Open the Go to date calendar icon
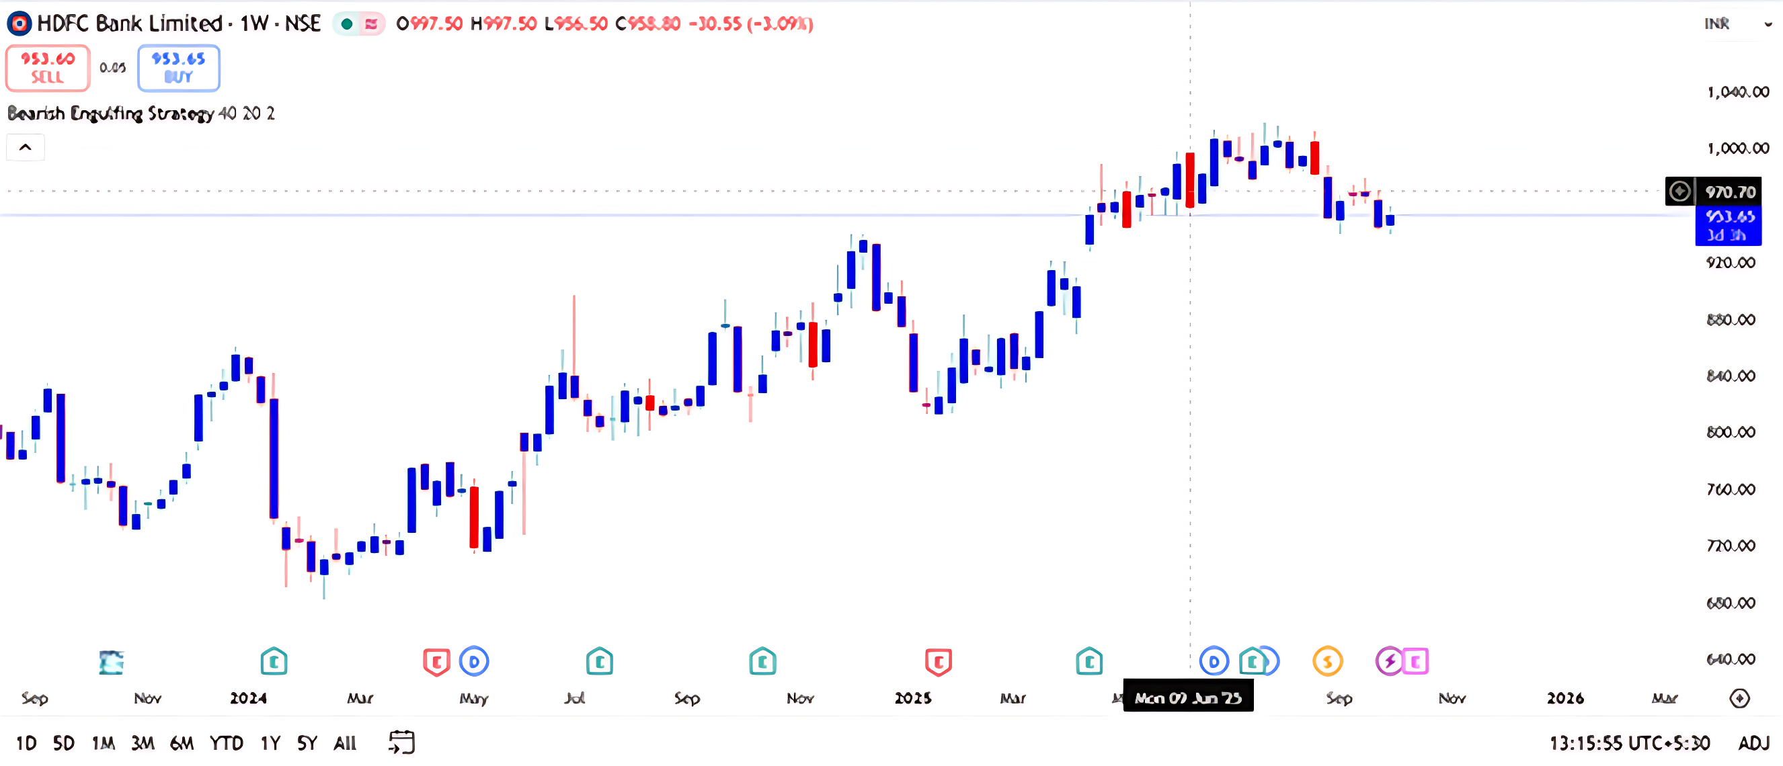 pyautogui.click(x=401, y=742)
